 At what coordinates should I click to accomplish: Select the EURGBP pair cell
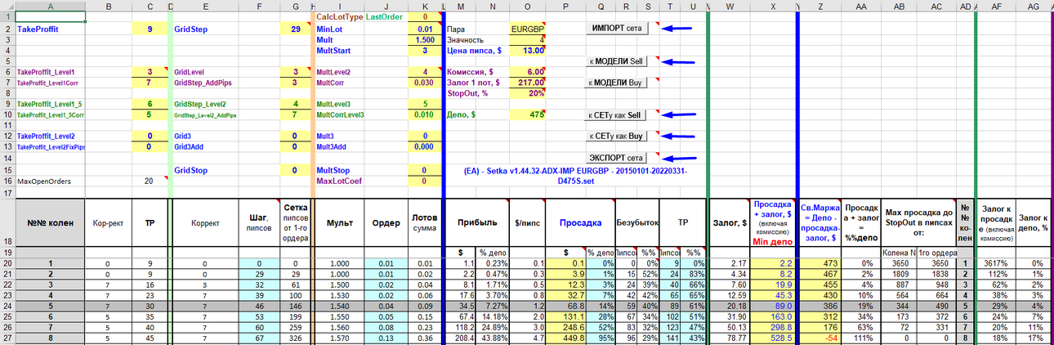click(x=527, y=29)
